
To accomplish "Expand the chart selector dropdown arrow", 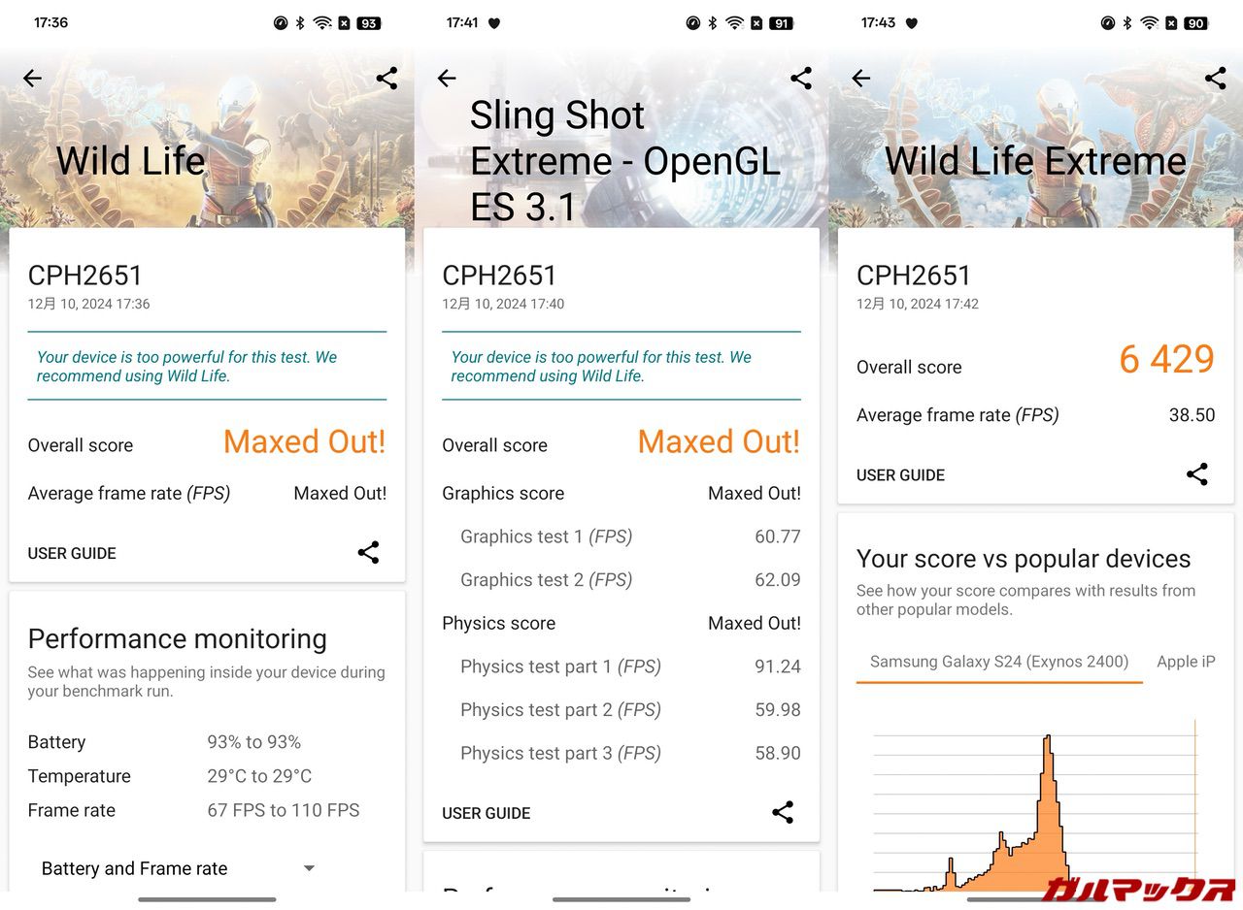I will (309, 868).
